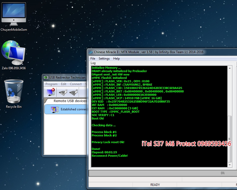The height and width of the screenshot is (190, 237).
Task: Click the 'SOC VERIFY : C1' log line
Action: 103,115
